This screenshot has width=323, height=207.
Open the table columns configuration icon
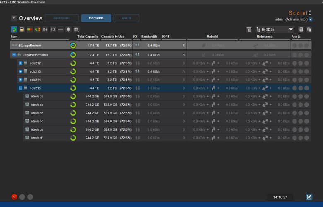[76, 29]
